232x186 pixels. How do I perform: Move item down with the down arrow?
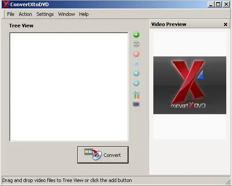pyautogui.click(x=136, y=83)
